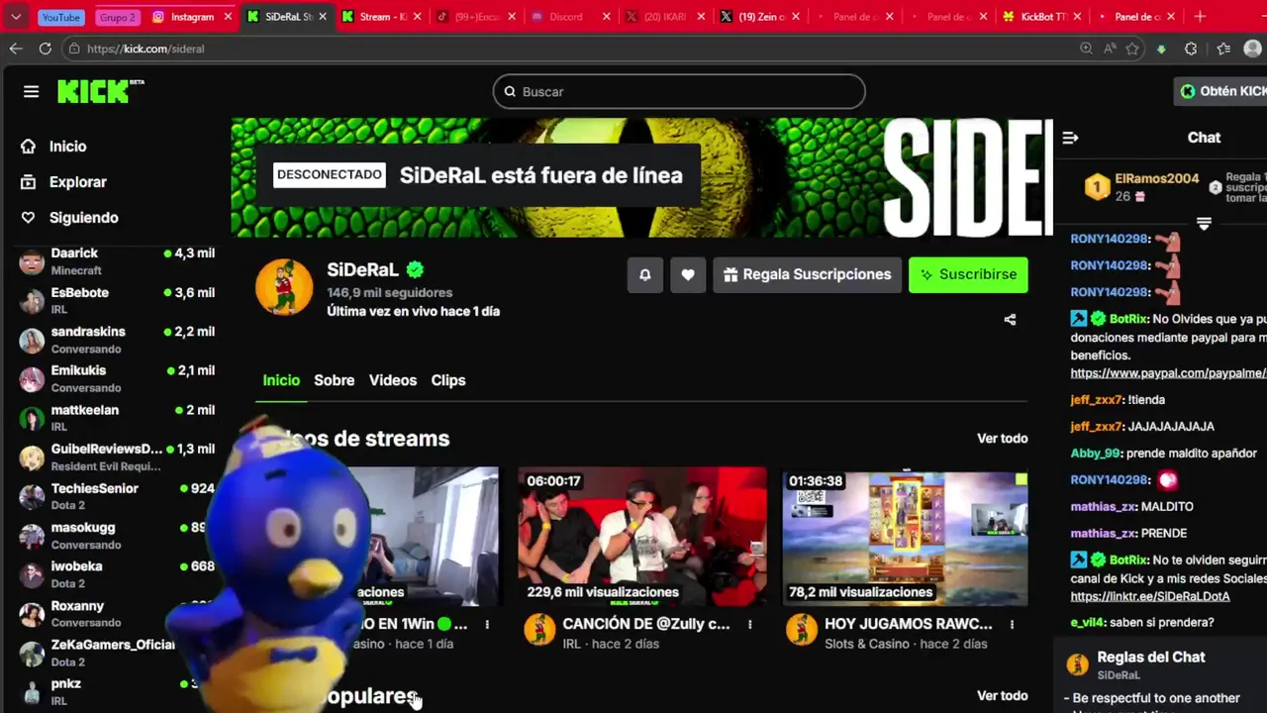Screen dimensions: 1267x713
Task: Collapse the chat panel arrow icon
Action: coord(1070,138)
